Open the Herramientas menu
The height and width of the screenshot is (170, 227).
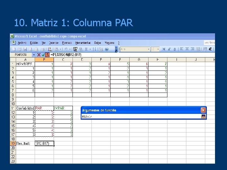(83, 43)
